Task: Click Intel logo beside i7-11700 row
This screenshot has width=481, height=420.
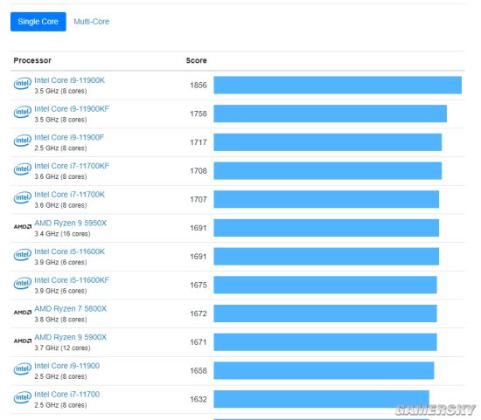Action: coord(23,397)
